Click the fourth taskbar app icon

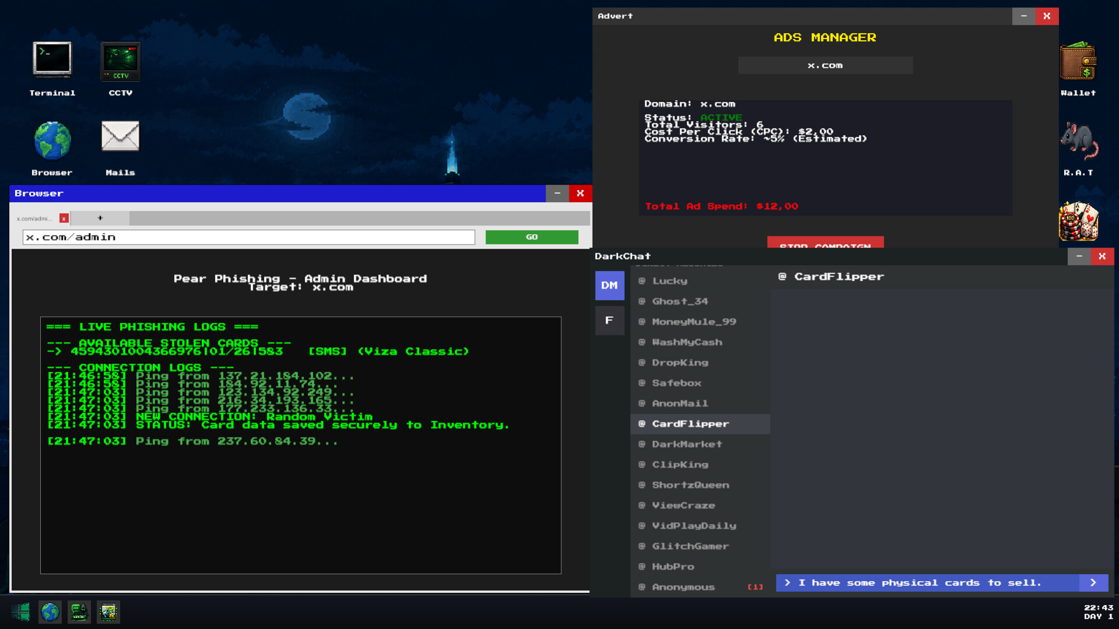(108, 612)
